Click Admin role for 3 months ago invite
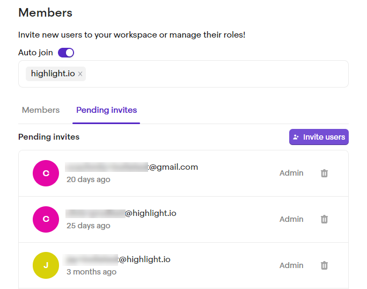 coord(291,265)
